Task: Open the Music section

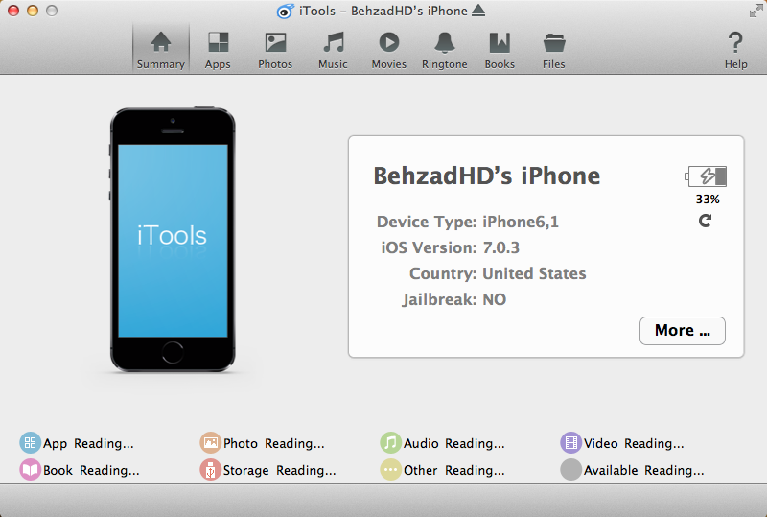Action: coord(333,50)
